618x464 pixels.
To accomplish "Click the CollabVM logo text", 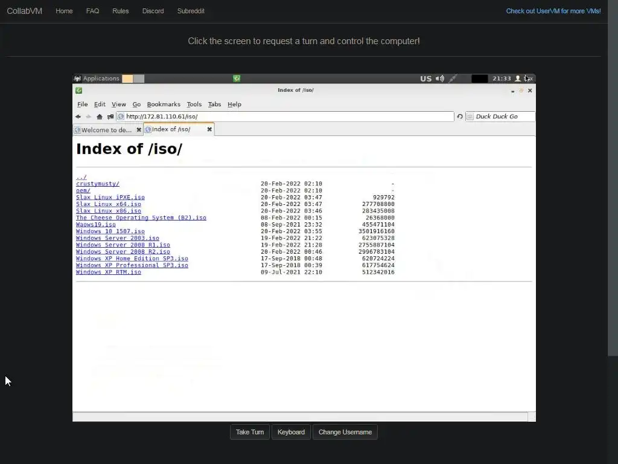I will click(24, 11).
